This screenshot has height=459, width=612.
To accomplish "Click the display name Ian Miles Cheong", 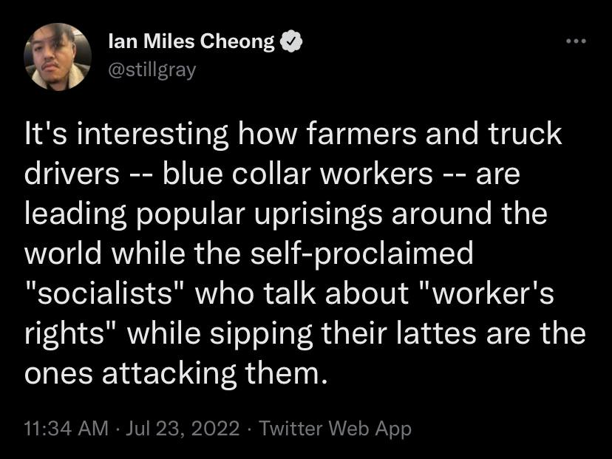I will [x=191, y=42].
